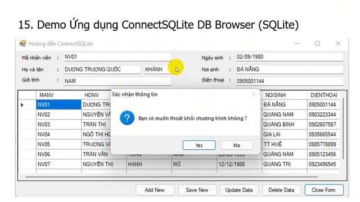Viewport: 360px width, 202px height.
Task: Click the Mã nhân viên field NV01
Action: [118, 57]
